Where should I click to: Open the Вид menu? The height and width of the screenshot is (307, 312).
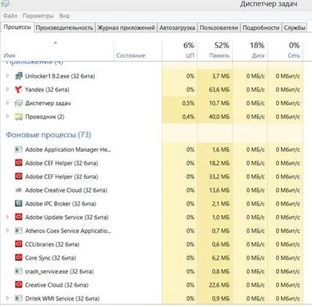(x=64, y=16)
